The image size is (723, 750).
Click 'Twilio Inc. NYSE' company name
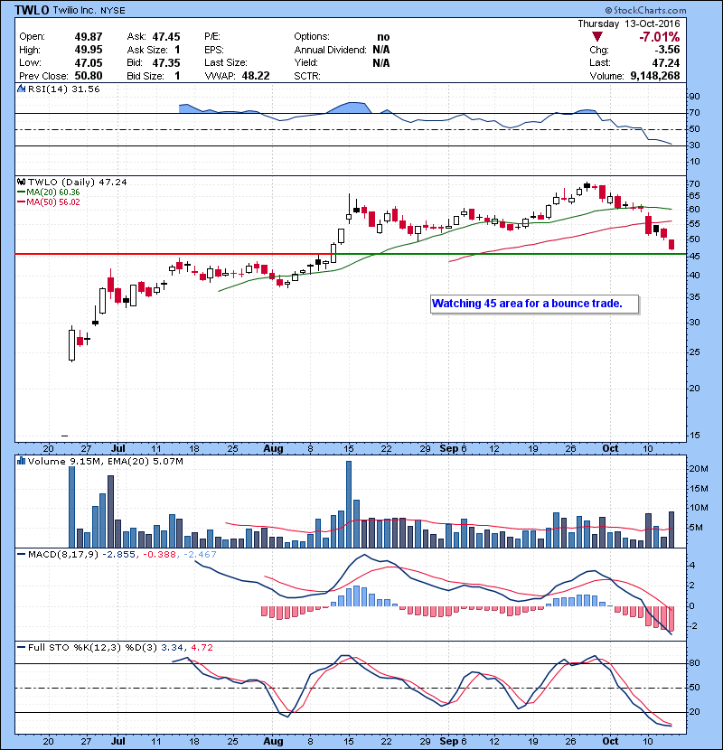pyautogui.click(x=89, y=10)
